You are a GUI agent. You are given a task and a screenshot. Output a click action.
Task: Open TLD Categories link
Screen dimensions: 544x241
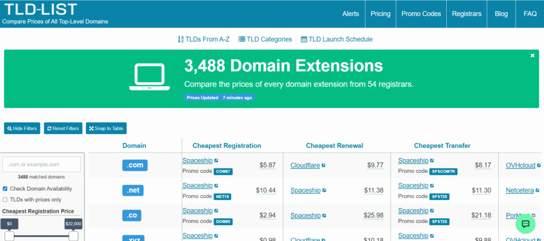point(265,39)
